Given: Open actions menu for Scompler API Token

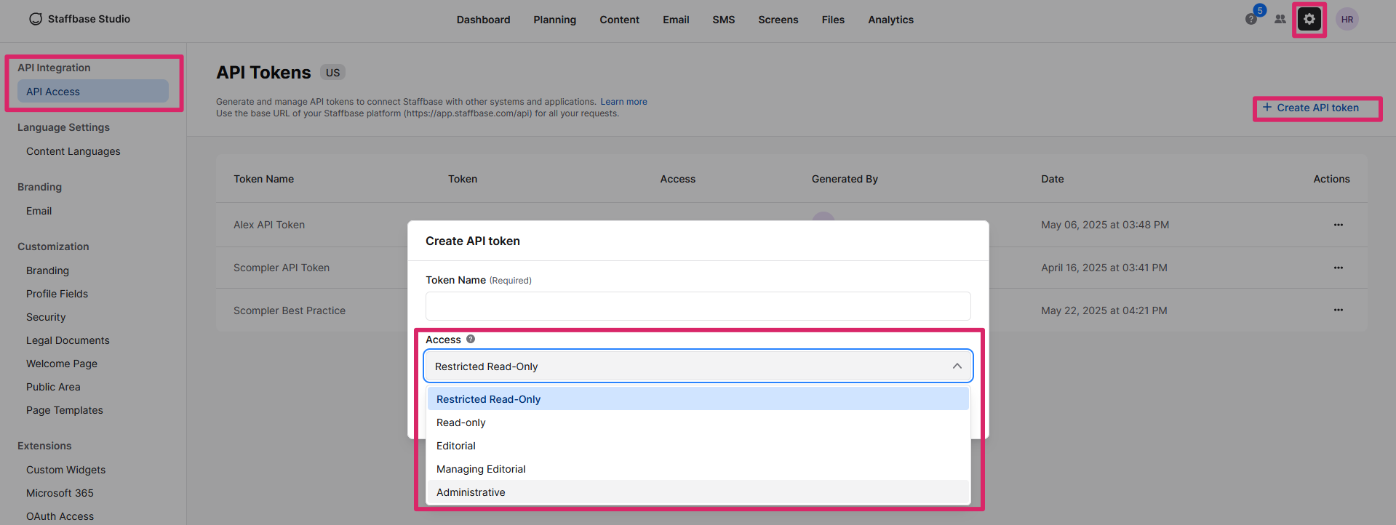Looking at the screenshot, I should [x=1338, y=268].
